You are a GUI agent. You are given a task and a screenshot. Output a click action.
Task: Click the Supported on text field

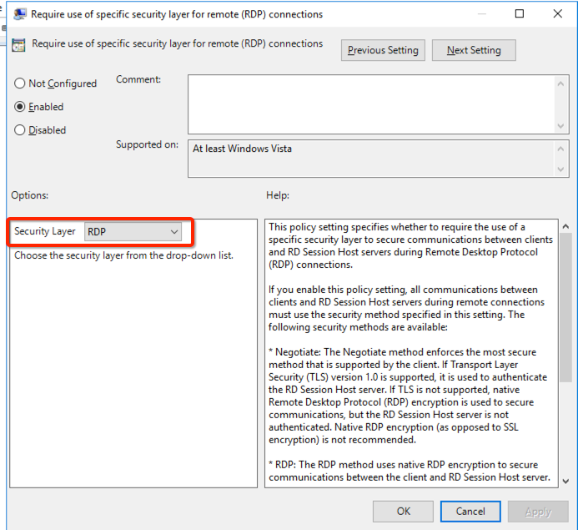coord(371,159)
